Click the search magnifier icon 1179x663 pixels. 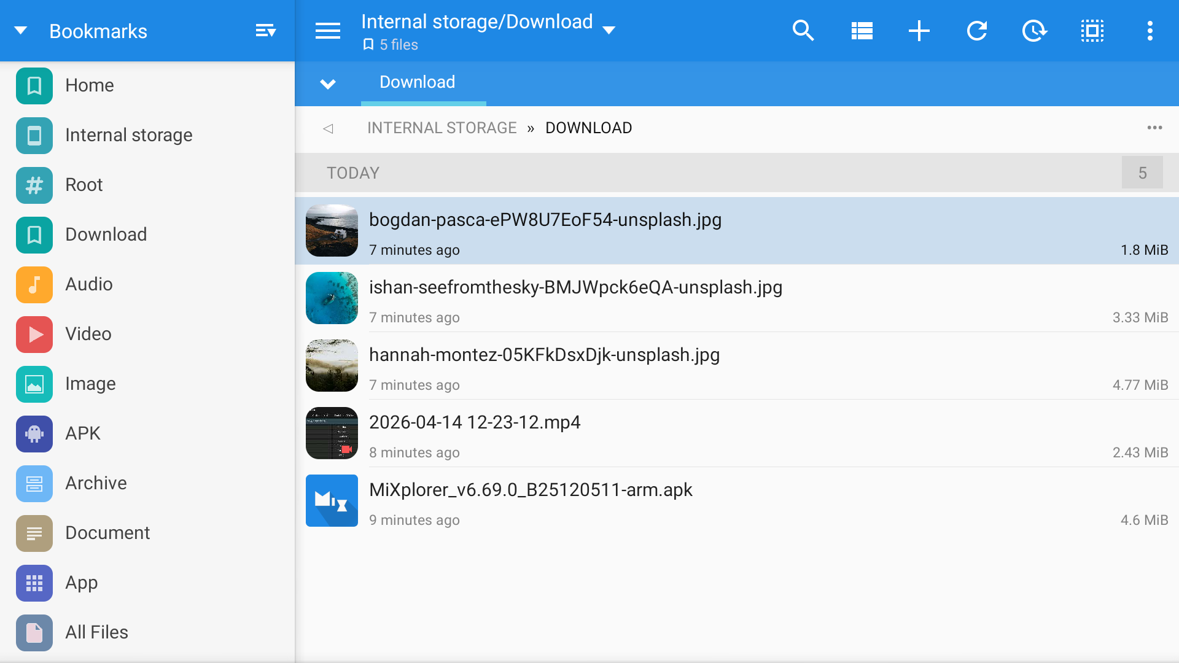(803, 31)
